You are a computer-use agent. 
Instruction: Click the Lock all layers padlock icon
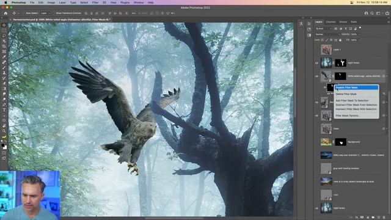(340, 40)
